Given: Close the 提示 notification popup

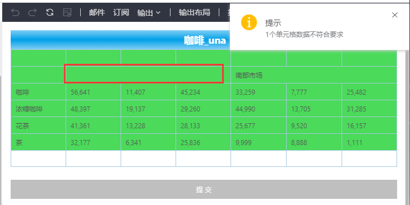Looking at the screenshot, I should coord(394,15).
